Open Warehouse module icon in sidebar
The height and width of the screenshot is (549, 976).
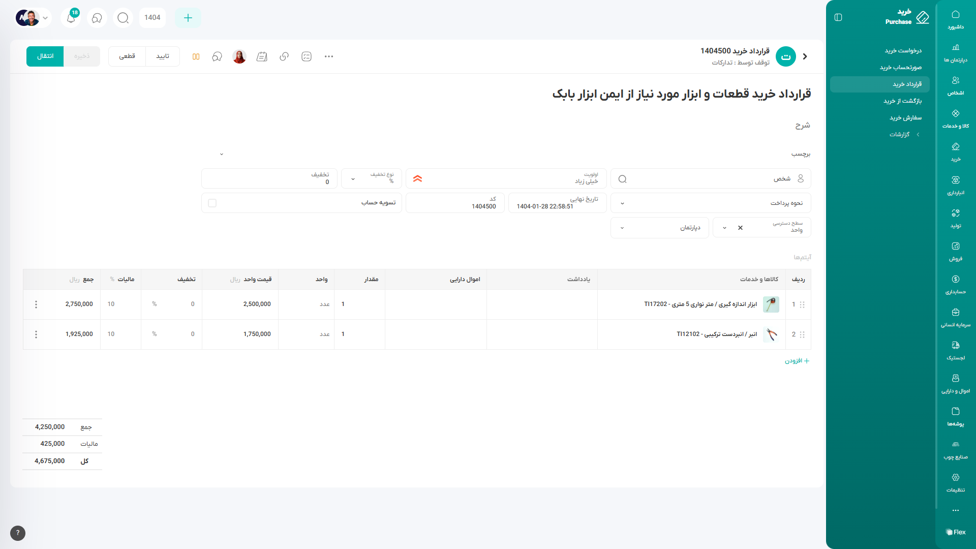pos(955,185)
